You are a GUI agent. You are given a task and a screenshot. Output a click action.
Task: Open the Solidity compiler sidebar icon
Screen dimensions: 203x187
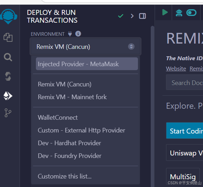tap(8, 76)
